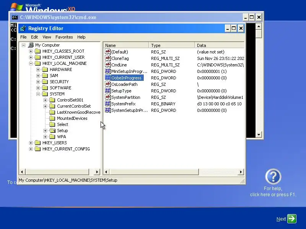This screenshot has height=229, width=306.
Task: Click the open Setup folder icon
Action: (x=52, y=131)
